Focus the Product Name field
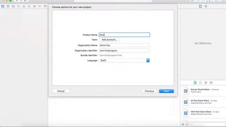 pyautogui.click(x=124, y=35)
